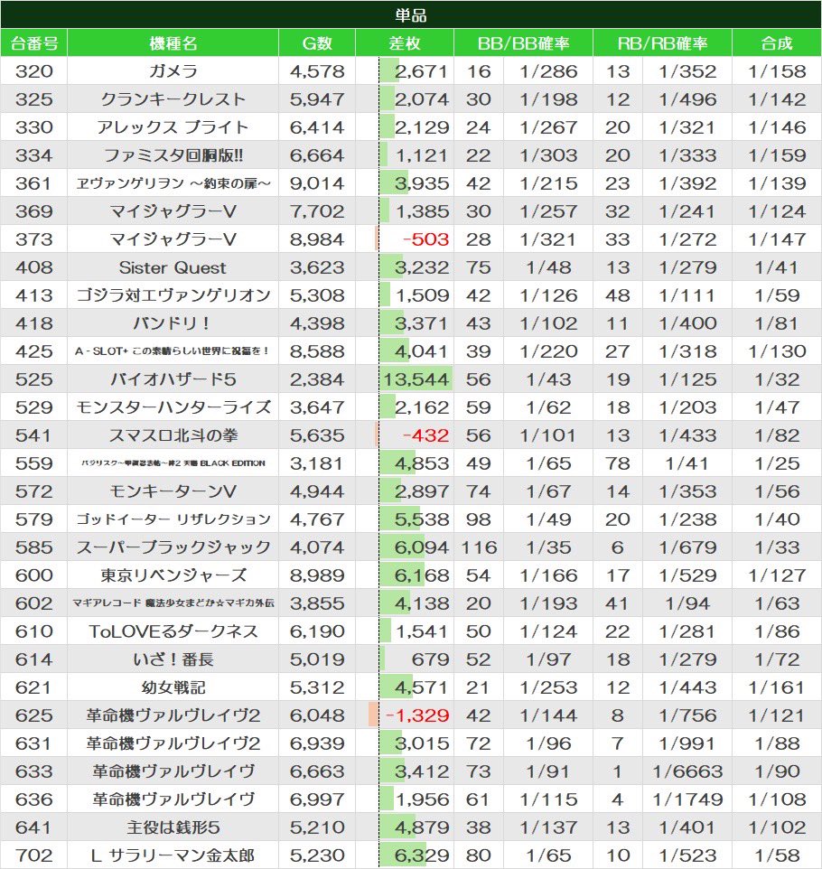Select machine name ToLOVEるダークネス

tap(173, 631)
